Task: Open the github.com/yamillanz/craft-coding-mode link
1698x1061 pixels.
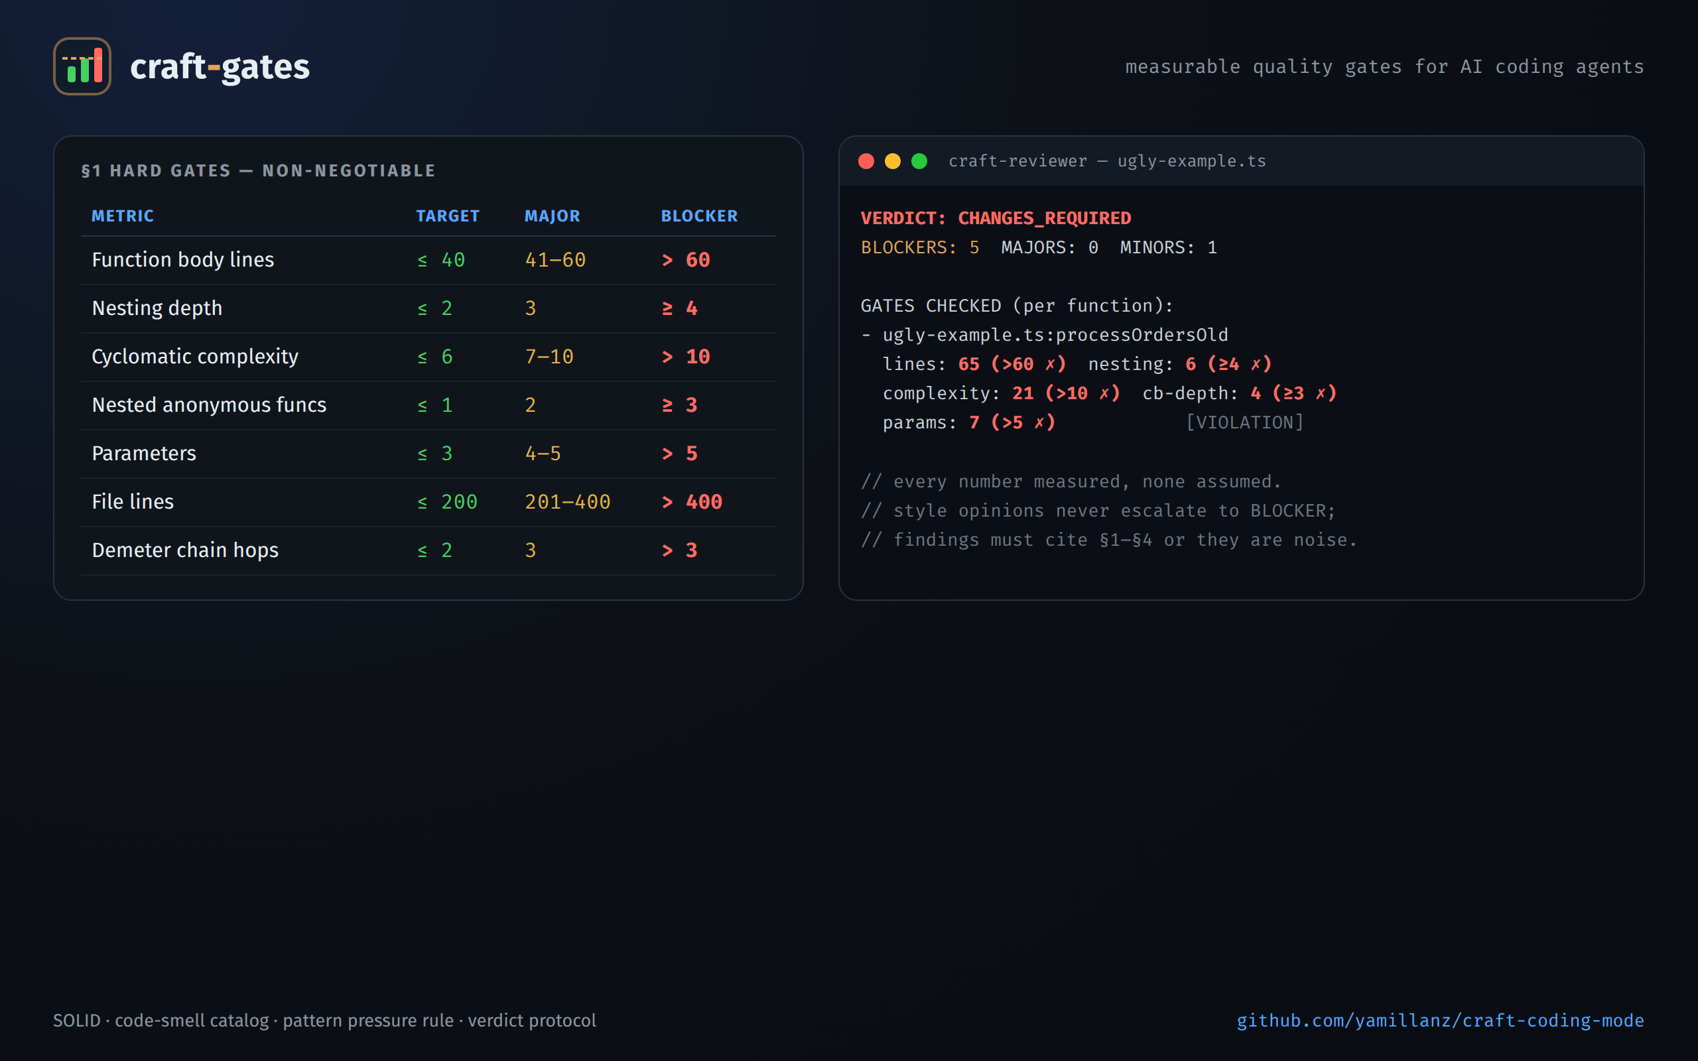Action: coord(1440,1021)
